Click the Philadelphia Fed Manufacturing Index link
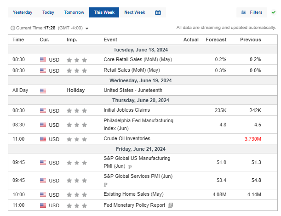 point(138,124)
